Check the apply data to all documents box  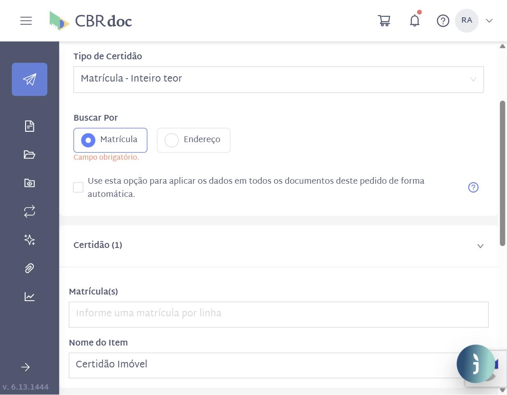(x=78, y=187)
